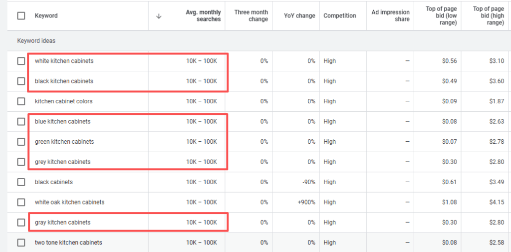This screenshot has height=252, width=511.
Task: Click keyword text green kitchen cabinets
Action: 64,142
